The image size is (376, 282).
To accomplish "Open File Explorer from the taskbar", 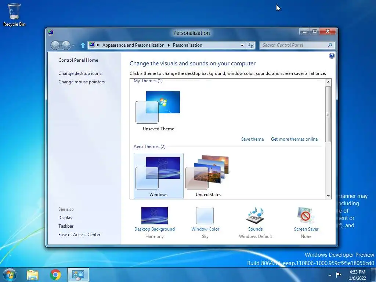I will (x=33, y=275).
